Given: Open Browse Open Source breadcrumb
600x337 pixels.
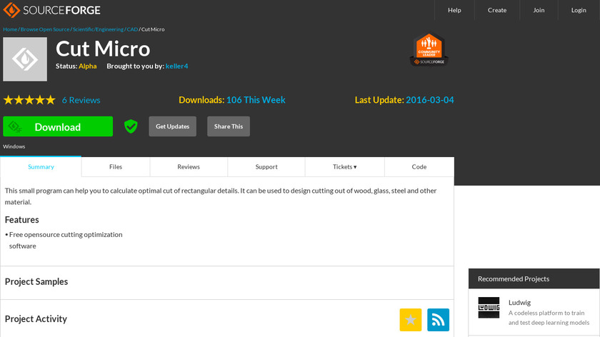Looking at the screenshot, I should pyautogui.click(x=45, y=29).
